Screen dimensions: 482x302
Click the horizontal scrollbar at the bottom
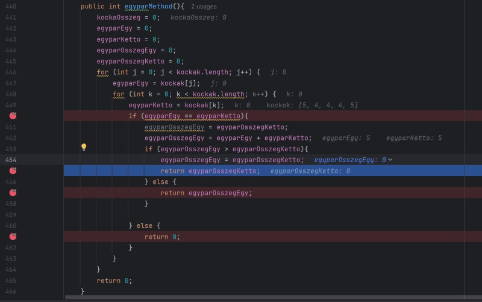click(274, 297)
